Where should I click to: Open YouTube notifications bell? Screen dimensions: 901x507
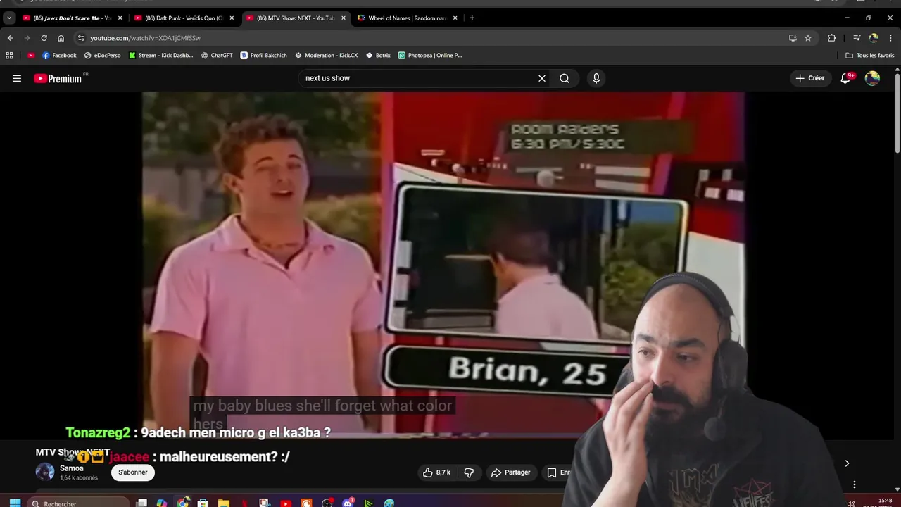coord(846,78)
